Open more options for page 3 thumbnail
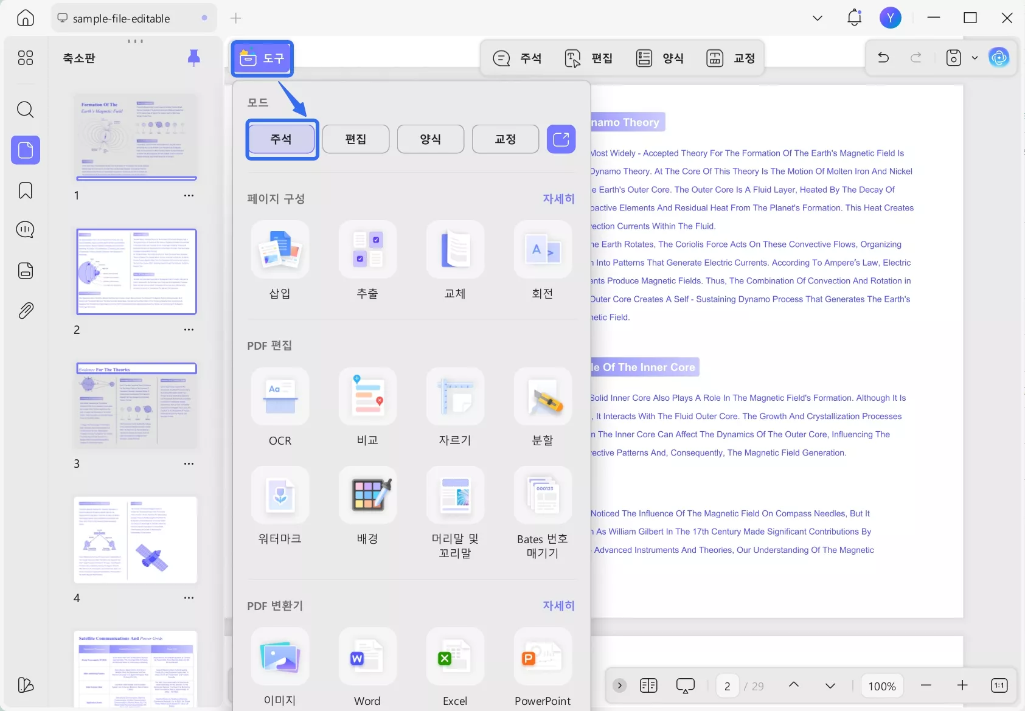The height and width of the screenshot is (711, 1025). 189,463
